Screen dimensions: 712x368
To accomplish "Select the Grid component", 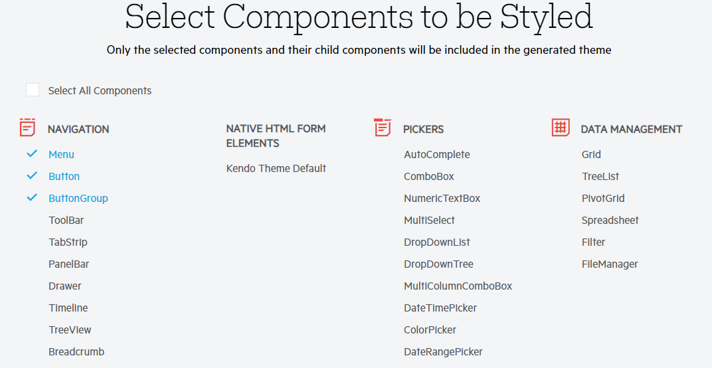I will coord(591,155).
